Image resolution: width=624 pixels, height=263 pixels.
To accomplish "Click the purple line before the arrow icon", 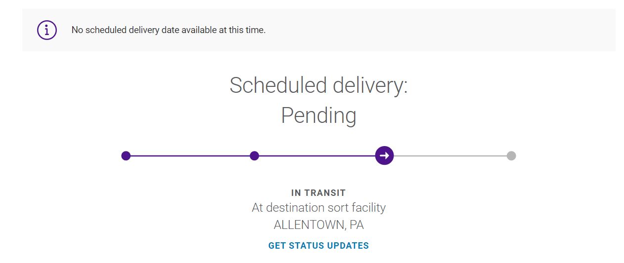I will (316, 156).
